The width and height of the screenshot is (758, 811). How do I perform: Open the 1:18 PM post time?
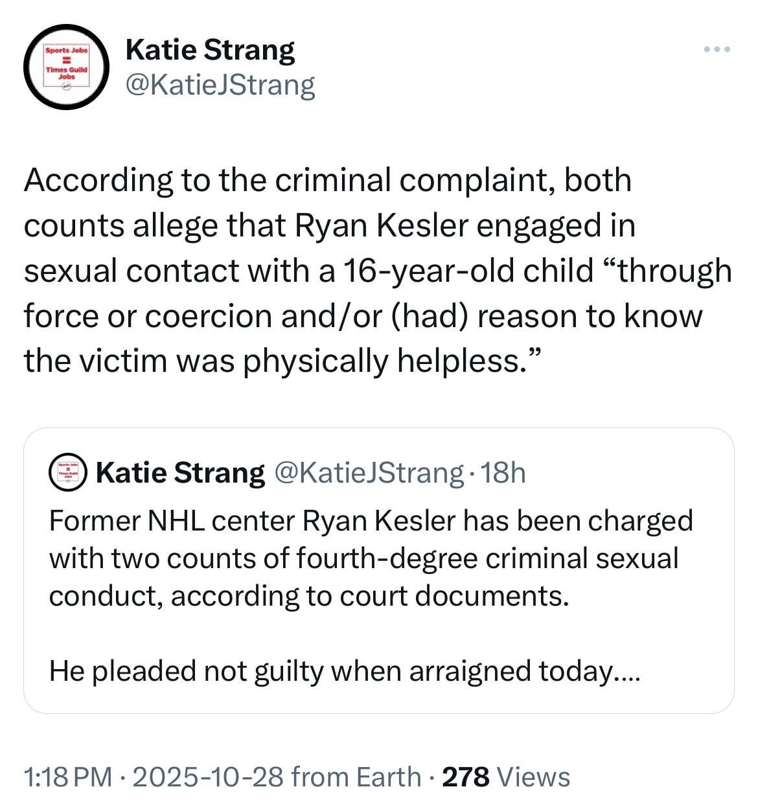(x=67, y=776)
